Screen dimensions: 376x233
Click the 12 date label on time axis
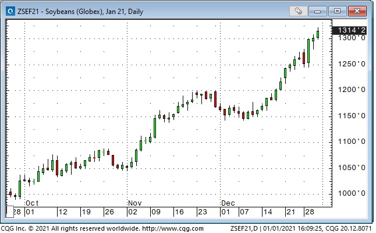pos(63,212)
